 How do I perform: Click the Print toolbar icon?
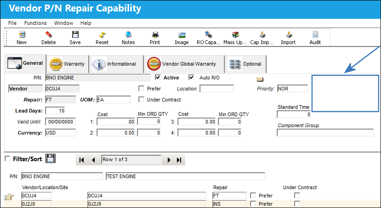(155, 35)
